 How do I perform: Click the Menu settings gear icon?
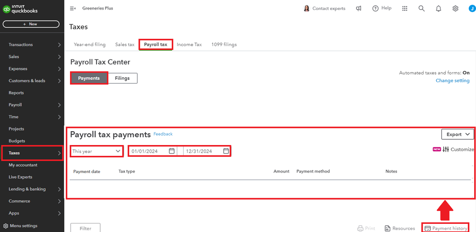pos(5,226)
